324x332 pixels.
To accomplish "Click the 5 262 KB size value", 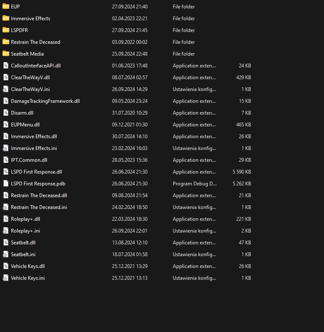I will 242,184.
